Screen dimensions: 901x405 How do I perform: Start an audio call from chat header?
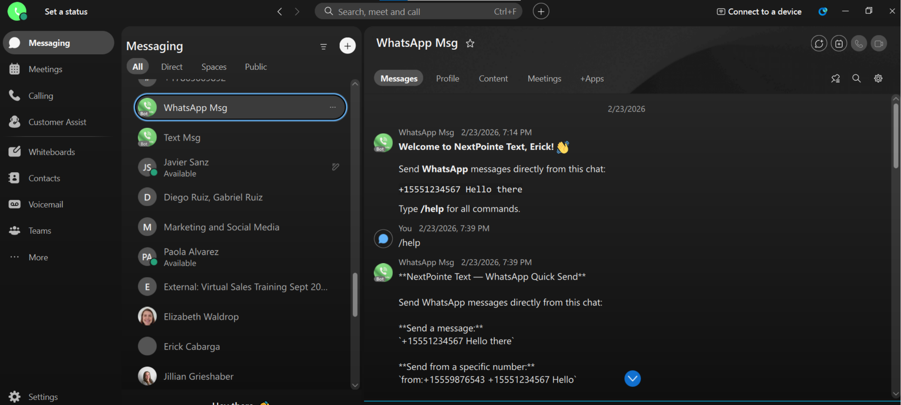click(x=859, y=44)
